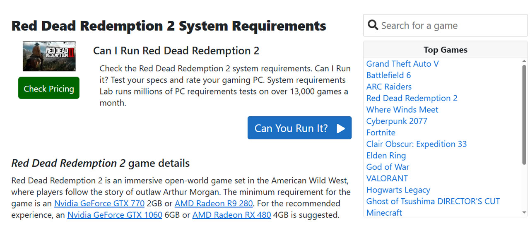Open Where Winds Meet game link

(x=402, y=110)
